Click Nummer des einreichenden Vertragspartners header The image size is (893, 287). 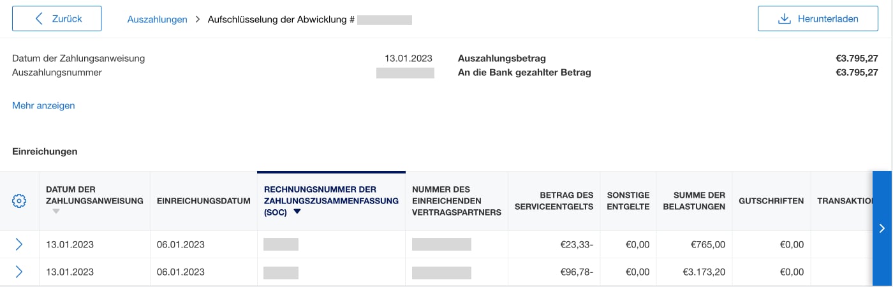456,201
